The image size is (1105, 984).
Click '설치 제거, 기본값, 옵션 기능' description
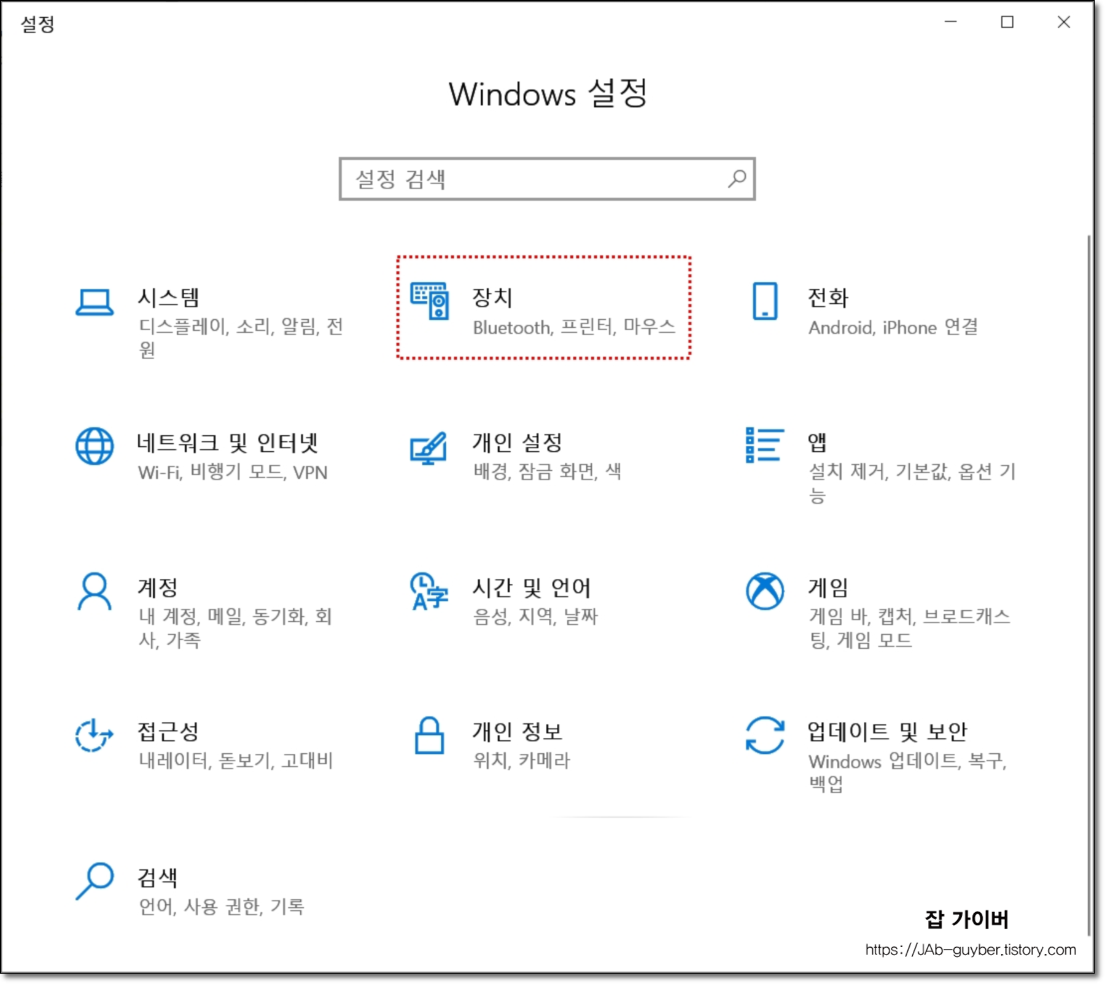coord(912,483)
